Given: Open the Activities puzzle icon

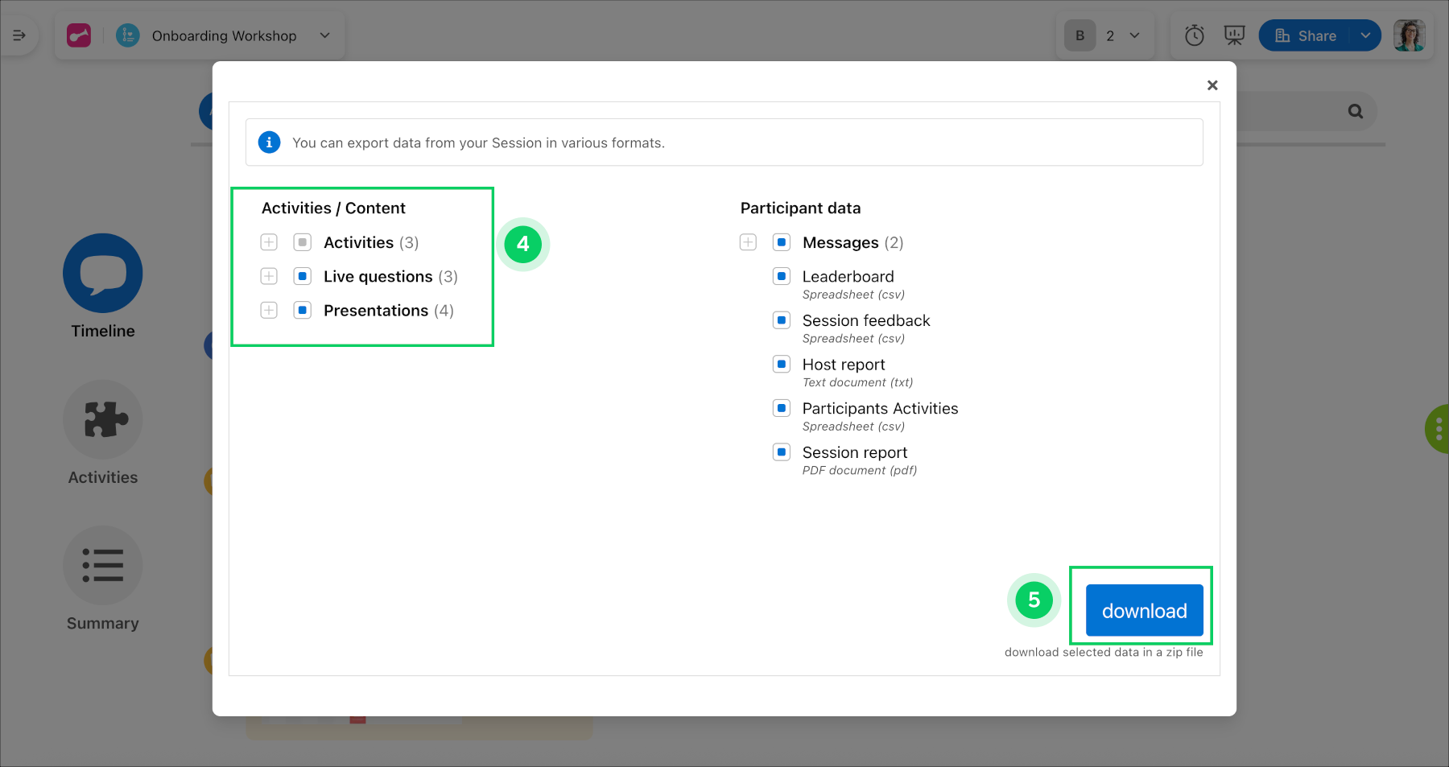Looking at the screenshot, I should tap(103, 419).
